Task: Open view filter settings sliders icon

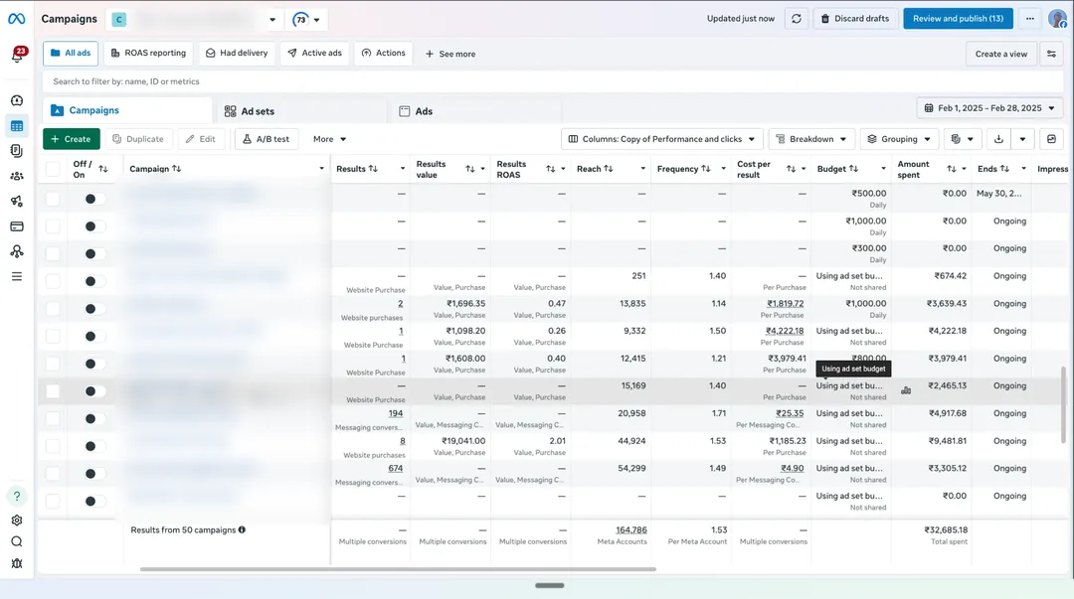Action: (1051, 54)
